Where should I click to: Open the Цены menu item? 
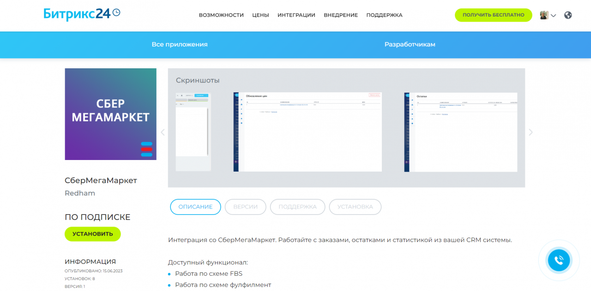(x=260, y=15)
